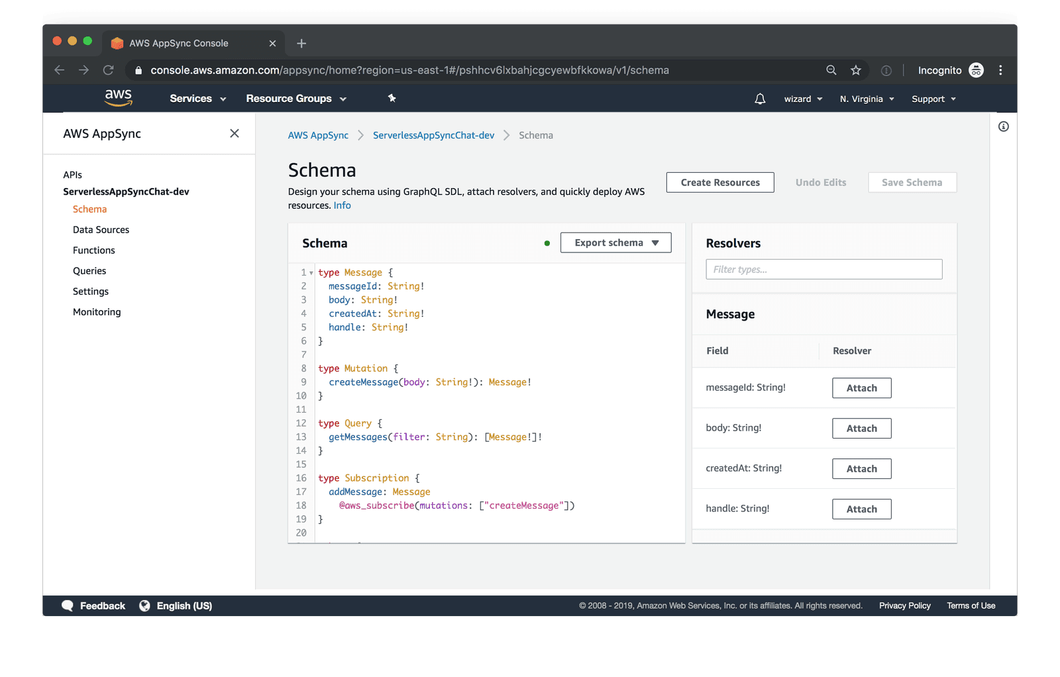
Task: Click the info circle icon at right edge
Action: click(1004, 127)
